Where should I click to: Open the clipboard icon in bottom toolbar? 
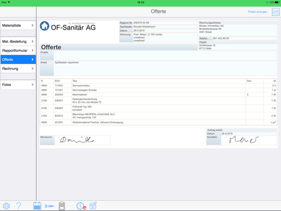62,206
